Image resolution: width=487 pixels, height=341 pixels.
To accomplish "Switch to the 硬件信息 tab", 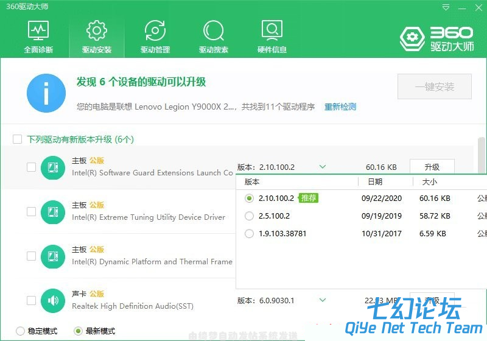I will point(272,37).
